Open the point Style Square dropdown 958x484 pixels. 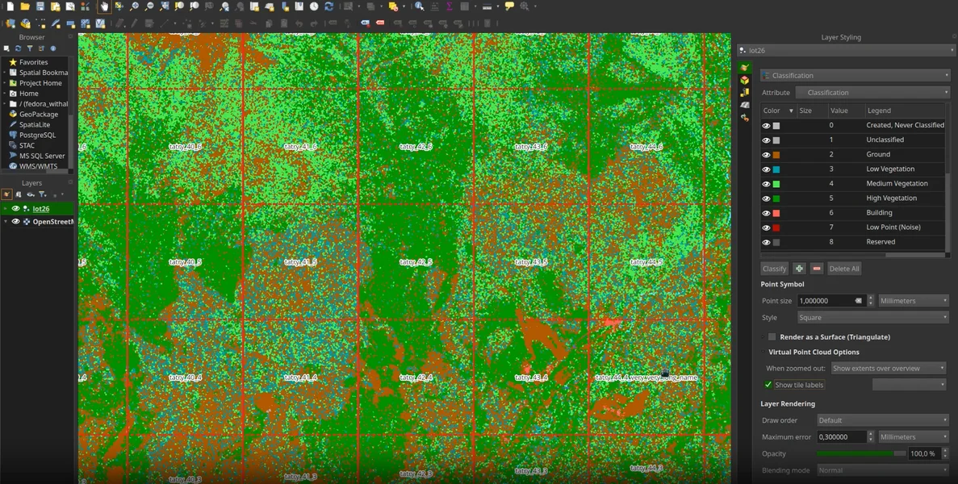tap(873, 318)
